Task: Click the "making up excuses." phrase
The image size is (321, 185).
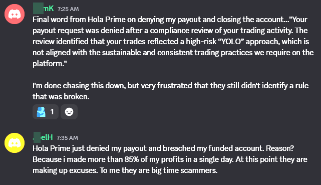Action: point(65,170)
